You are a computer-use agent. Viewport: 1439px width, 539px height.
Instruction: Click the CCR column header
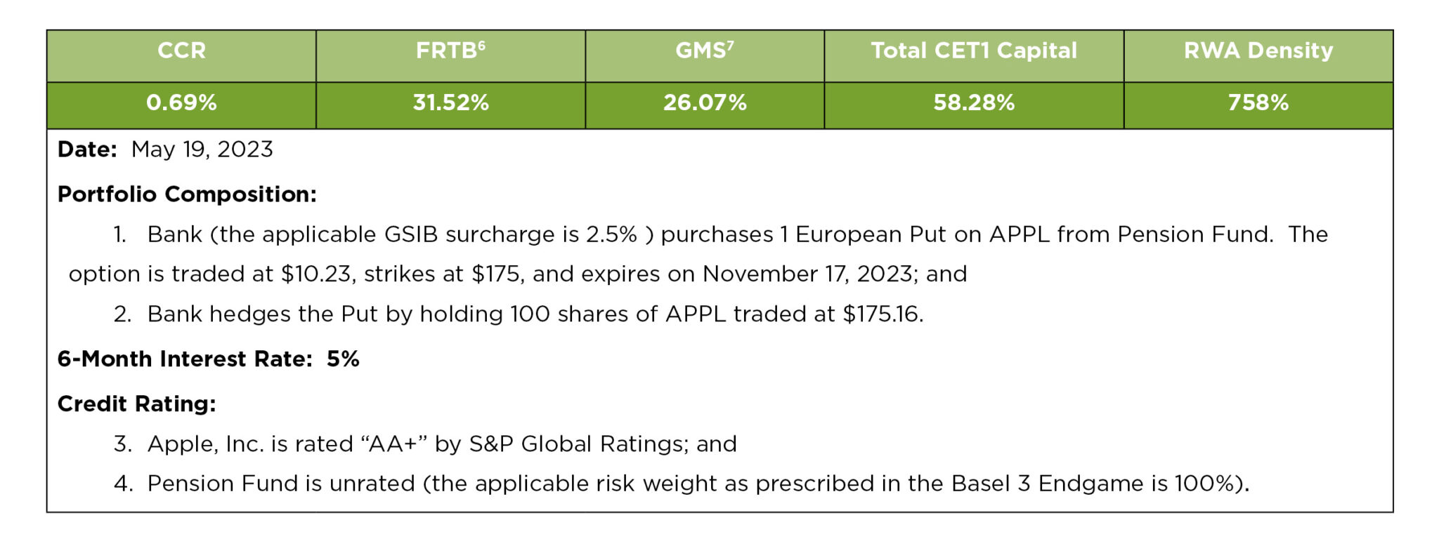pos(181,51)
